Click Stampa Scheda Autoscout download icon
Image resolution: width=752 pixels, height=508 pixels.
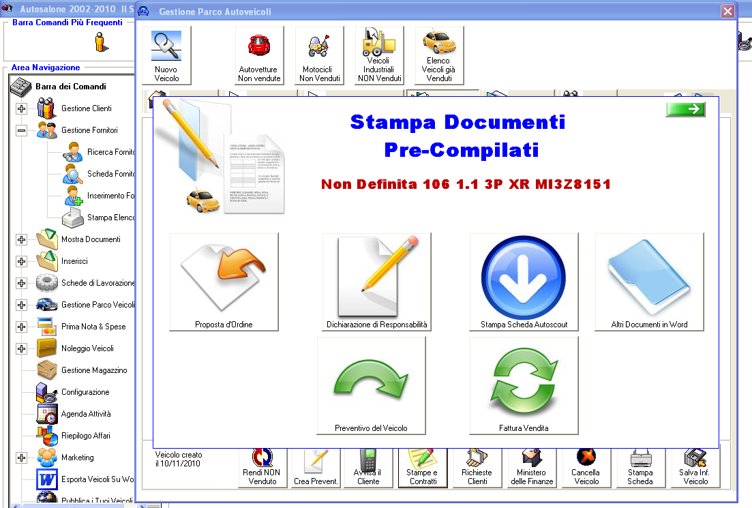click(524, 282)
